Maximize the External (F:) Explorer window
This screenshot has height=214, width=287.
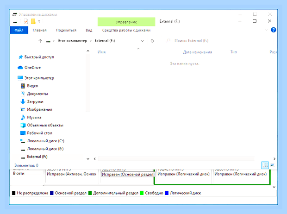[255, 21]
